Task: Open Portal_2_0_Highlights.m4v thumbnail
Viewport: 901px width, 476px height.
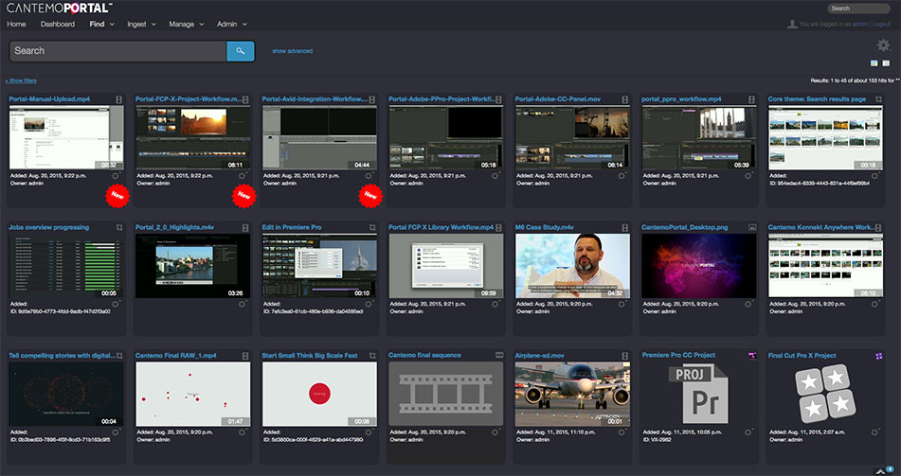Action: (x=192, y=266)
